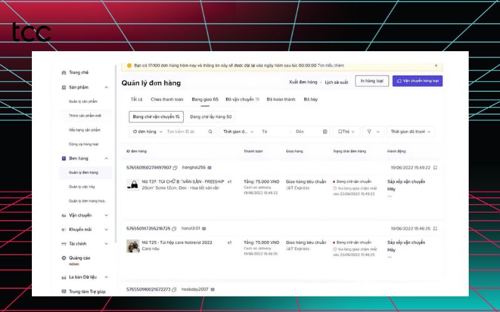
Task: Click the Vận chuyển hàng loạt button
Action: click(417, 81)
